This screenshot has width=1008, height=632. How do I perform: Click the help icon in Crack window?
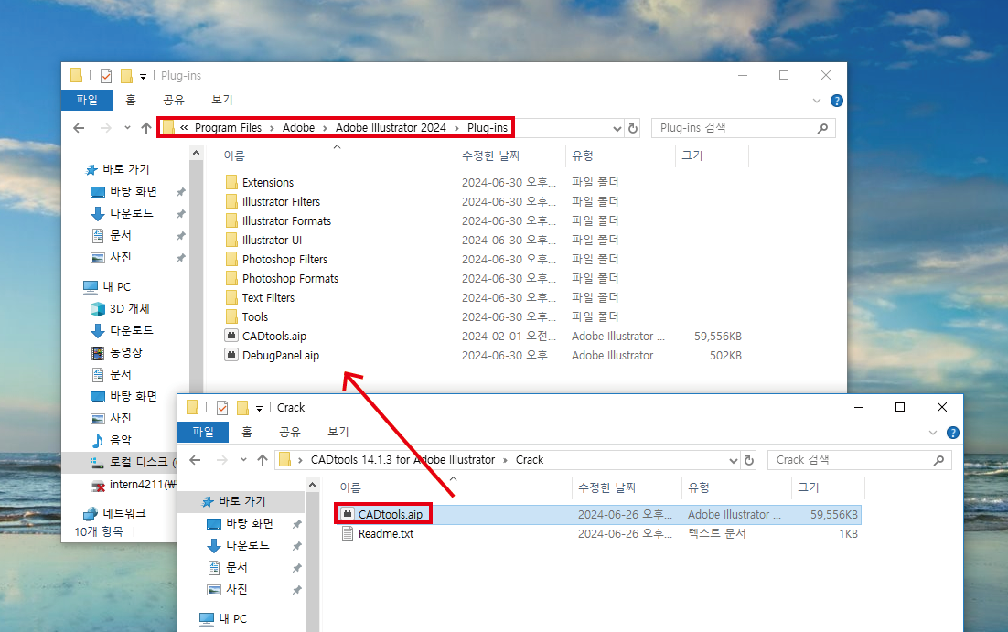[953, 433]
